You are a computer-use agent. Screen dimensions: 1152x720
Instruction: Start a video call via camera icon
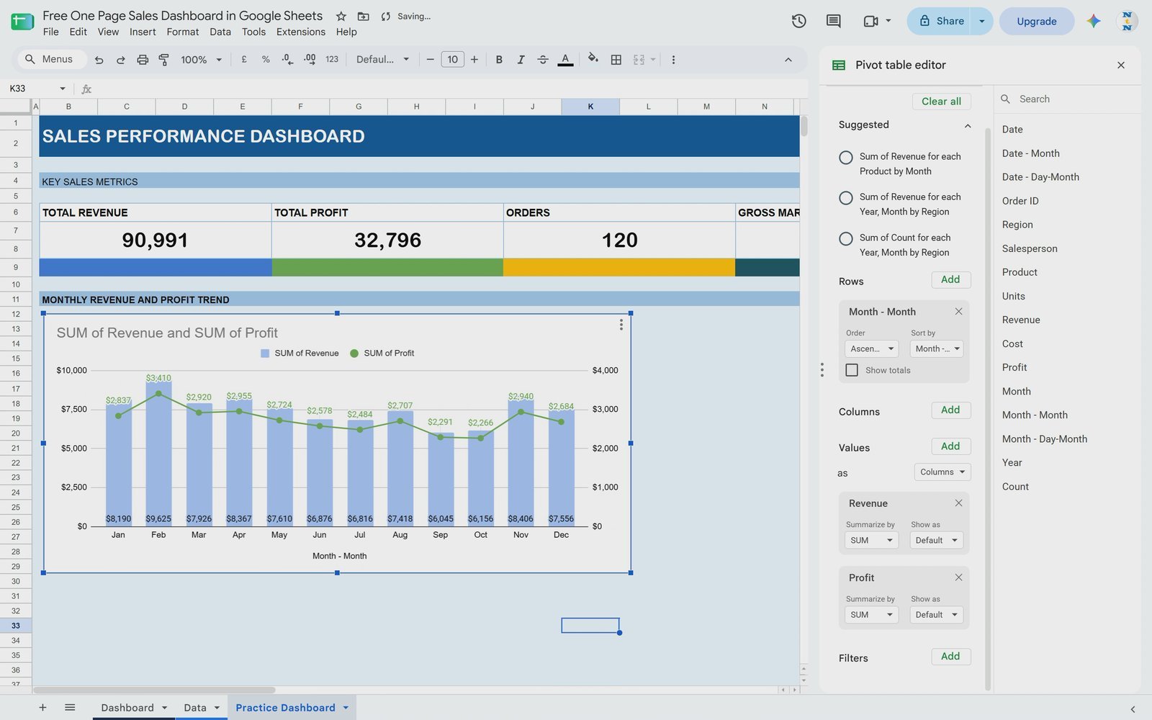[x=870, y=21]
